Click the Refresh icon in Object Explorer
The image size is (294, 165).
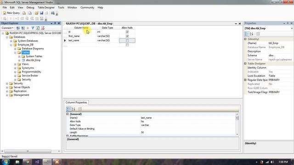(38, 28)
